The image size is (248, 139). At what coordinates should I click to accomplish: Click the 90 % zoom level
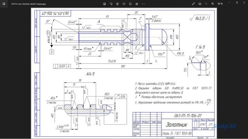pos(220,4)
